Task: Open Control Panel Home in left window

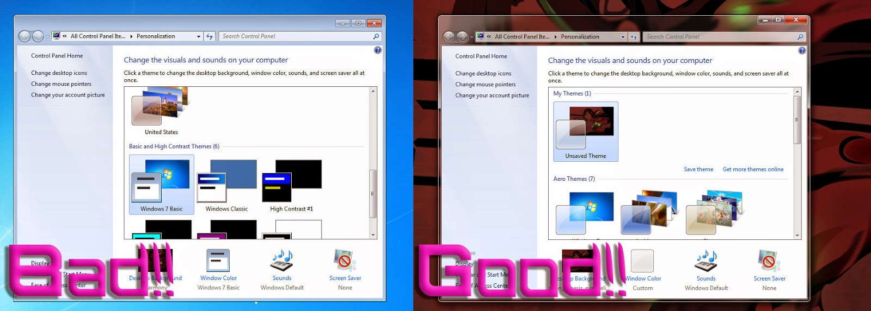Action: [57, 56]
